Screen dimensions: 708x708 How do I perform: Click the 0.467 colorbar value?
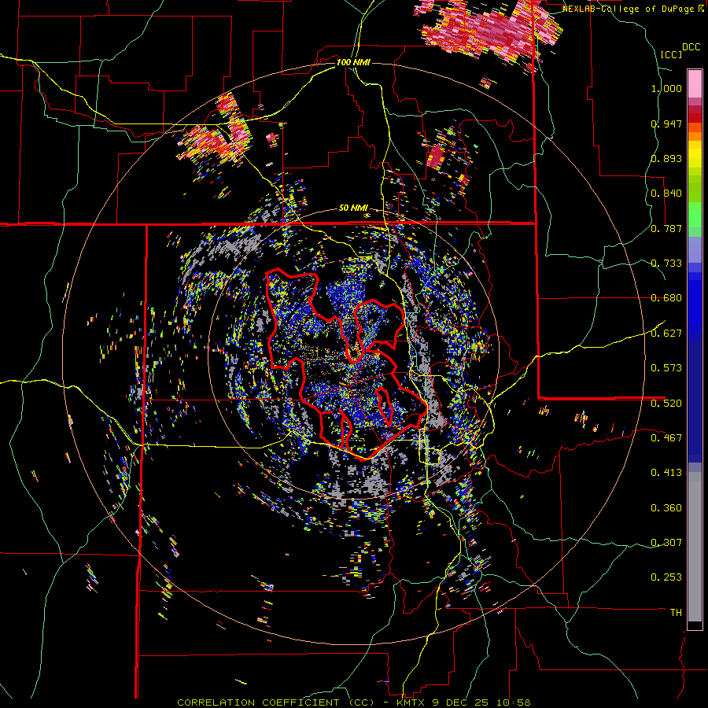(x=666, y=437)
